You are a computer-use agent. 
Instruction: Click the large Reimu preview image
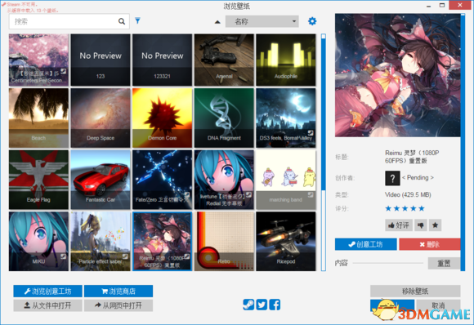[x=397, y=75]
